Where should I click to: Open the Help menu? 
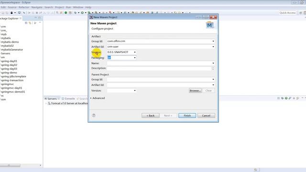88,7
